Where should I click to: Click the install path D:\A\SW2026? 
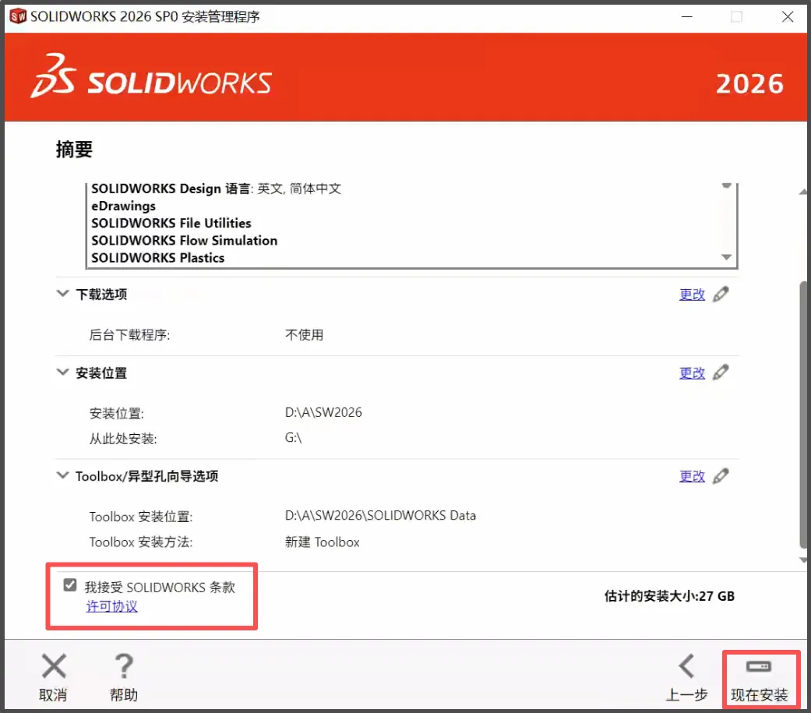323,412
